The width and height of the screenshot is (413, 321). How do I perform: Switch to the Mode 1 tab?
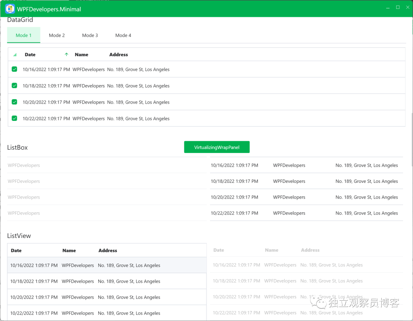(x=24, y=35)
